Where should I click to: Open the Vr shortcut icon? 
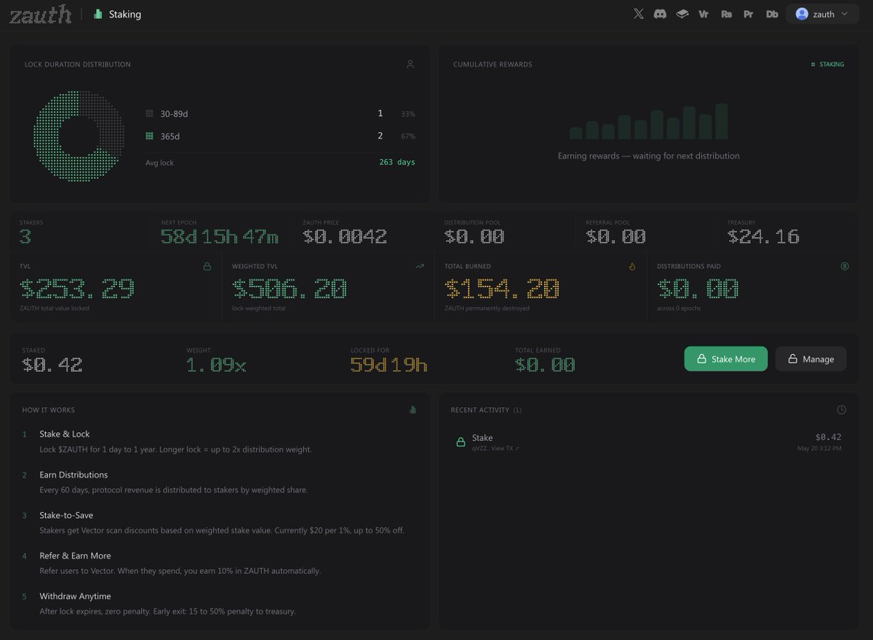click(x=703, y=14)
